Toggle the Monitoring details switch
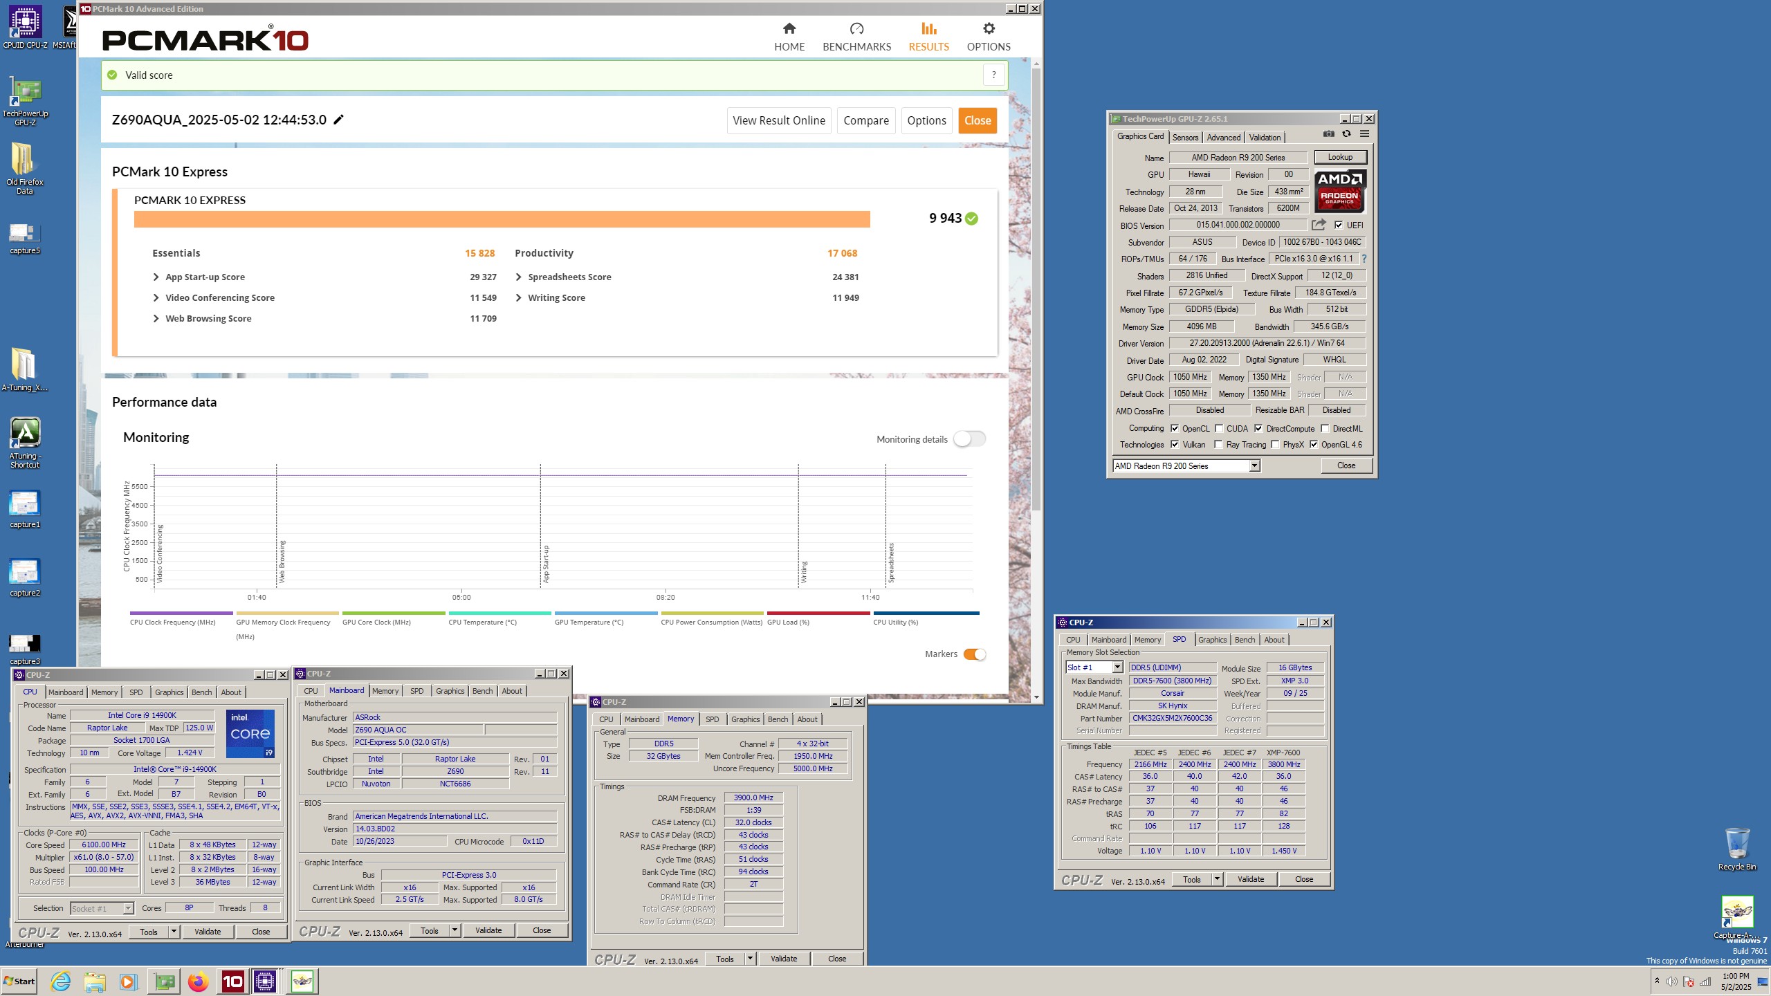Image resolution: width=1771 pixels, height=996 pixels. coord(969,439)
